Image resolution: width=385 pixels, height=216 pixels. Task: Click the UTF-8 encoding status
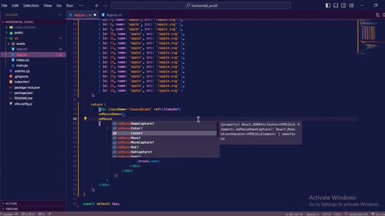click(326, 214)
